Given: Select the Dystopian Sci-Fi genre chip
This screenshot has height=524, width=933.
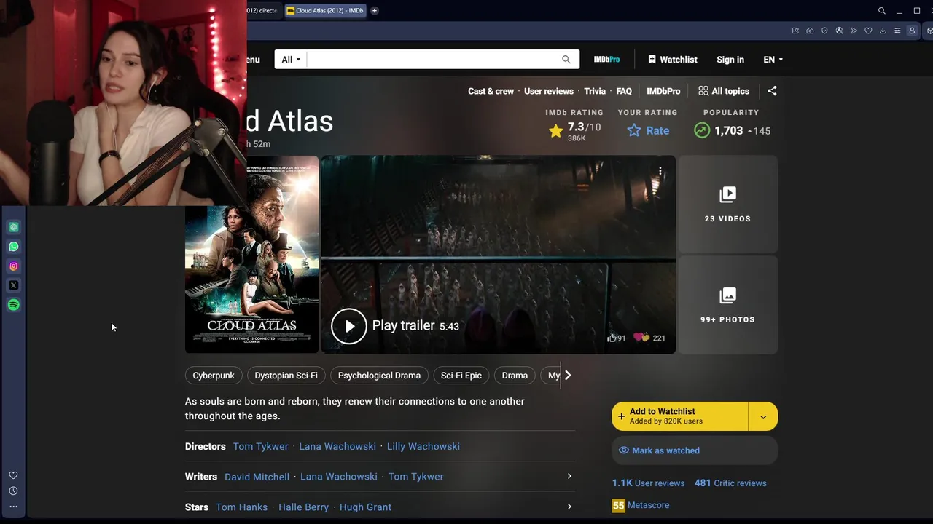Looking at the screenshot, I should point(286,376).
